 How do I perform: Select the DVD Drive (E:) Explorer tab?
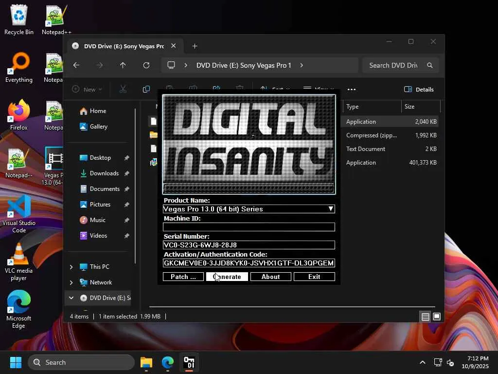[124, 46]
